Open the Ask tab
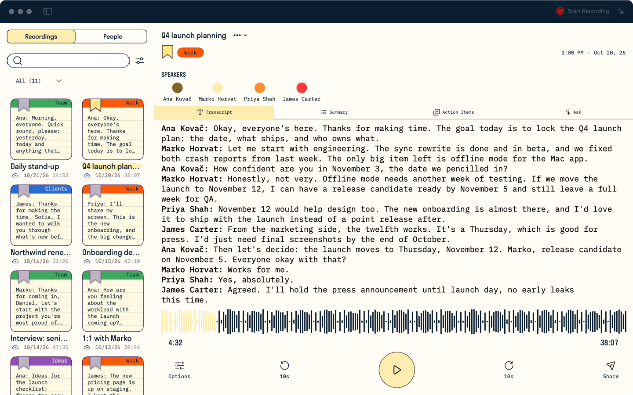633x395 pixels. point(573,112)
